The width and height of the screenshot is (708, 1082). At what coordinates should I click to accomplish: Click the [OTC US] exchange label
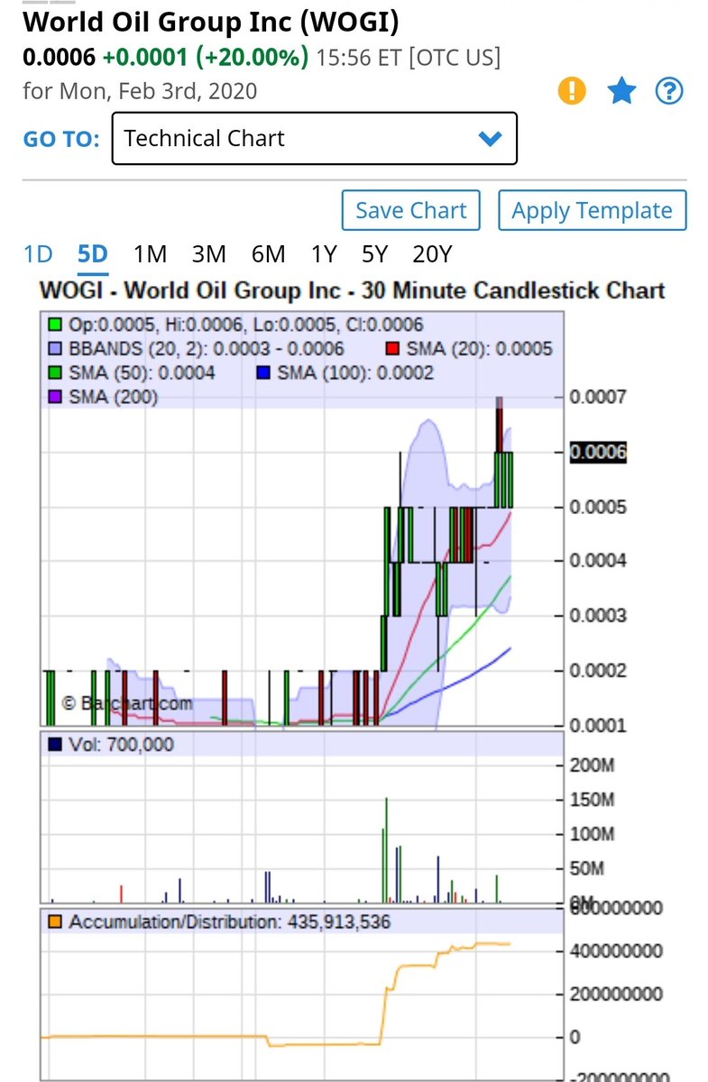point(454,57)
